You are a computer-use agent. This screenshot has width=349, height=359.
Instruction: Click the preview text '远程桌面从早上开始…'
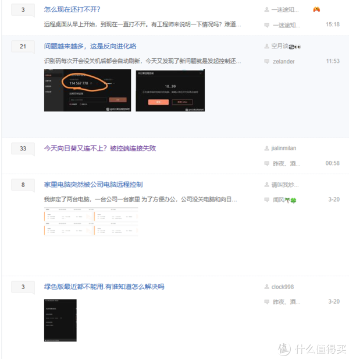point(143,24)
